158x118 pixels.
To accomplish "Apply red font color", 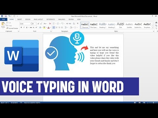I will point(48,28).
